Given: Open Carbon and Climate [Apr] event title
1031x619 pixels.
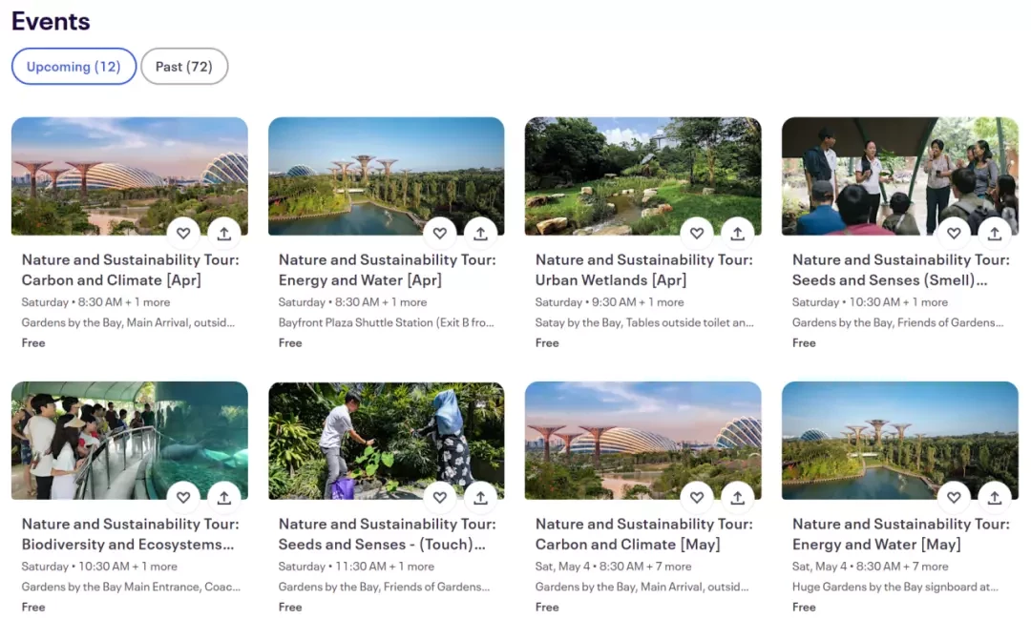Looking at the screenshot, I should tap(130, 269).
